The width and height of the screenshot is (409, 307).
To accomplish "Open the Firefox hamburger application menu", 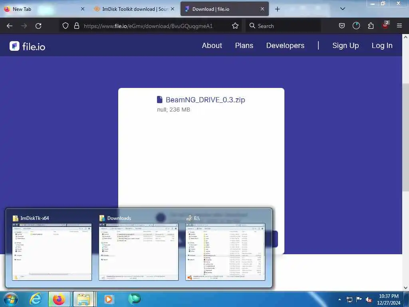I will [x=399, y=26].
